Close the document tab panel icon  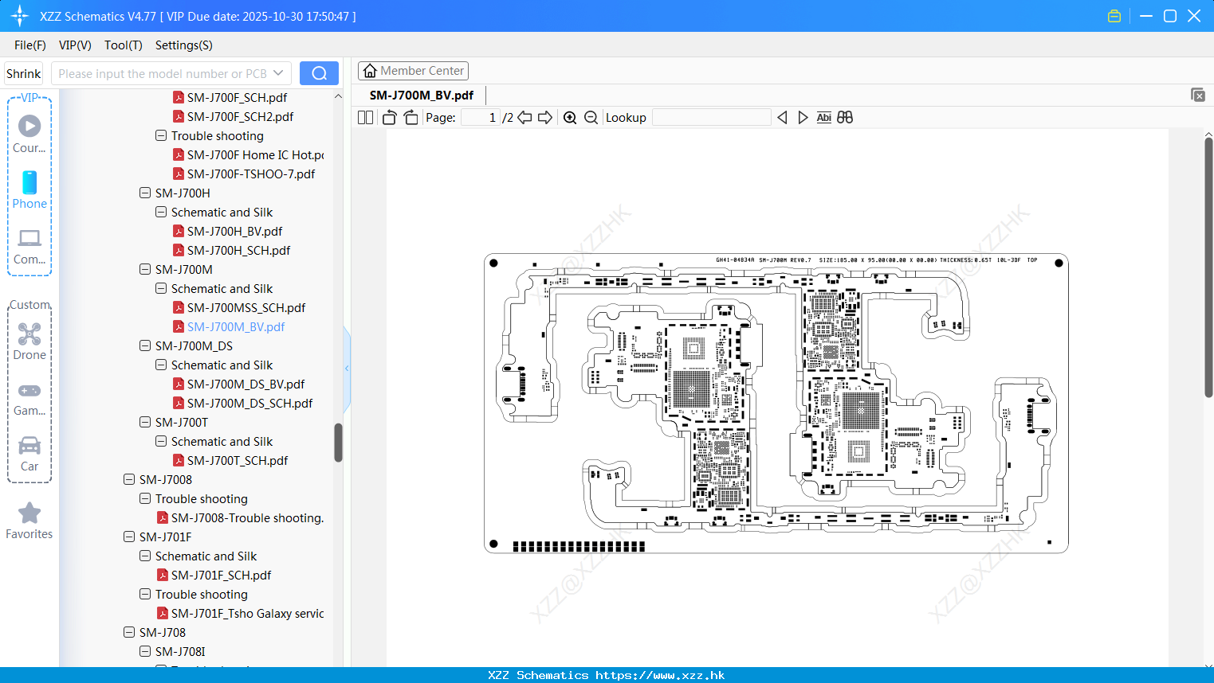click(1197, 95)
